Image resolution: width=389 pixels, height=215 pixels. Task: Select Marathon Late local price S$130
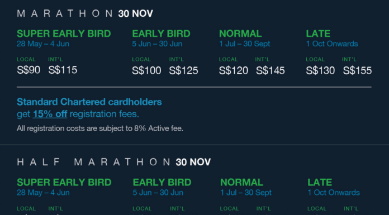[x=320, y=70]
